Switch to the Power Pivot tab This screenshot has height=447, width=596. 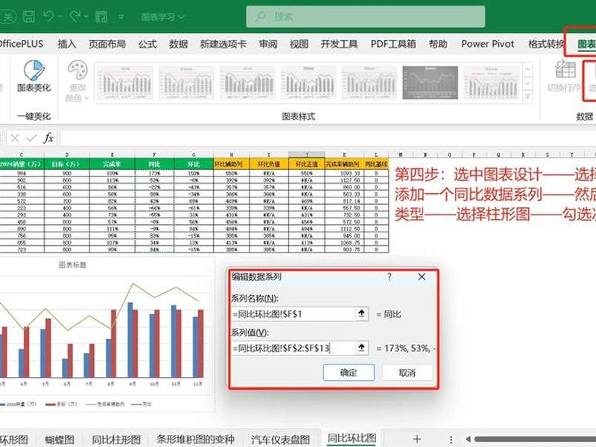[488, 44]
